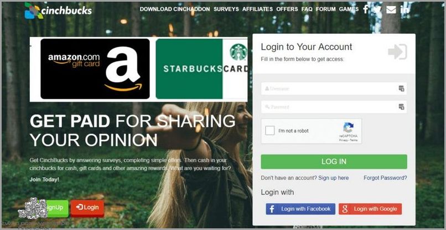Open the FORUM navigation link
Image resolution: width=446 pixels, height=230 pixels.
(326, 9)
